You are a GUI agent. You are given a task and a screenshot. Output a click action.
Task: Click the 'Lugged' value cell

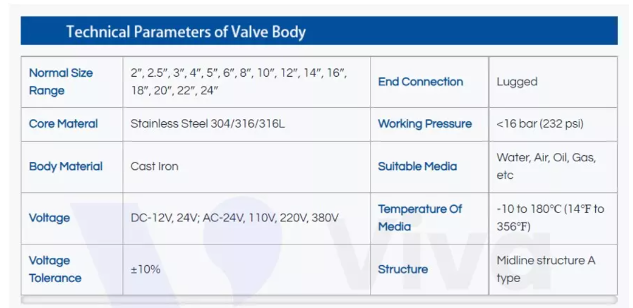pos(517,82)
